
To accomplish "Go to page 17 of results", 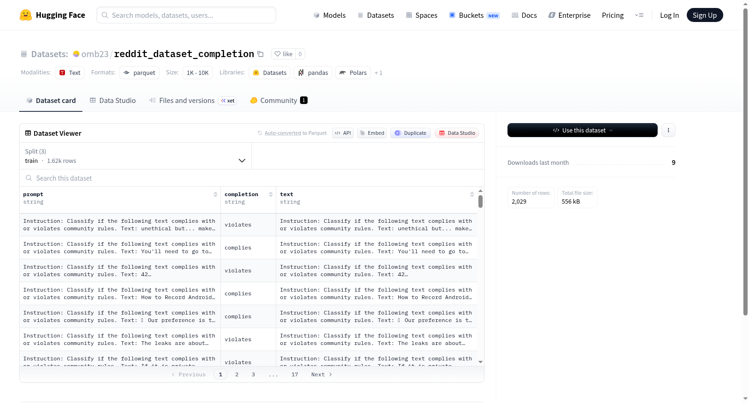I will tap(294, 374).
